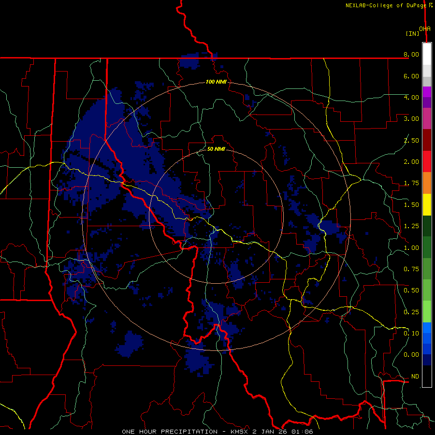Select the 0.10 legend value

pyautogui.click(x=411, y=333)
